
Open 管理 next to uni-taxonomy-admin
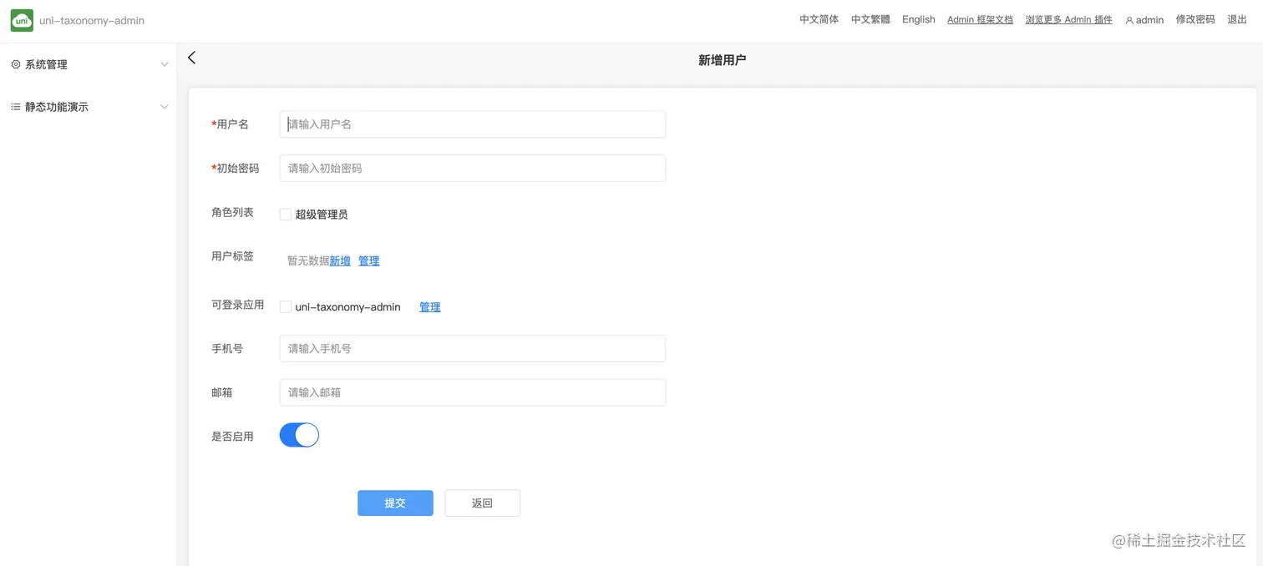[x=429, y=306]
